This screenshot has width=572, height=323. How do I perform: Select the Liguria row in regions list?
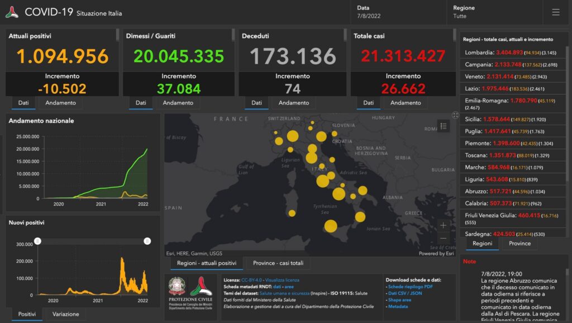513,179
